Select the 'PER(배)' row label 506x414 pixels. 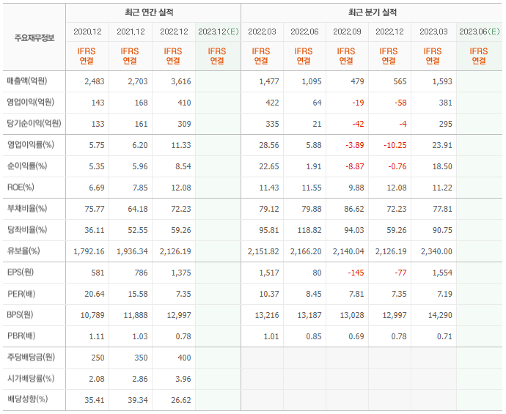pos(21,294)
